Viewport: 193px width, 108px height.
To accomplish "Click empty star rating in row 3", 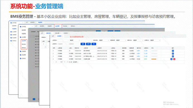I will pos(154,56).
